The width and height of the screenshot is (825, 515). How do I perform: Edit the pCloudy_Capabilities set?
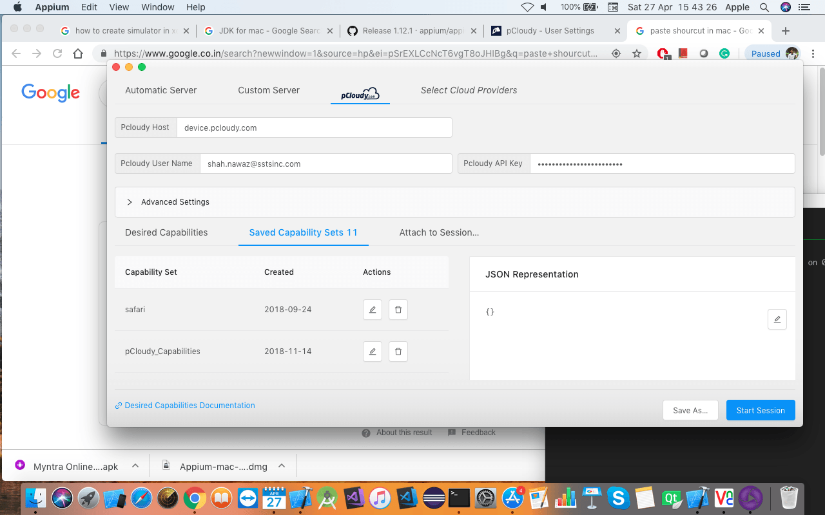click(373, 351)
